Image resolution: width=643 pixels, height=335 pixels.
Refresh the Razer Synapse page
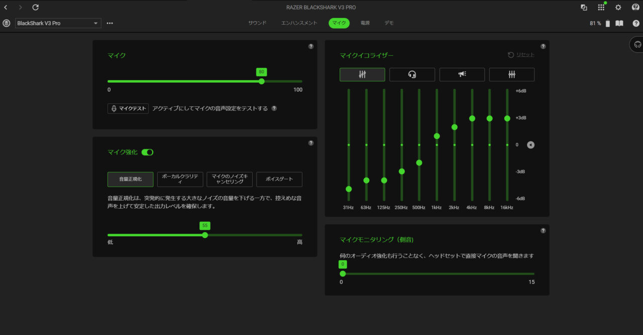click(x=35, y=8)
